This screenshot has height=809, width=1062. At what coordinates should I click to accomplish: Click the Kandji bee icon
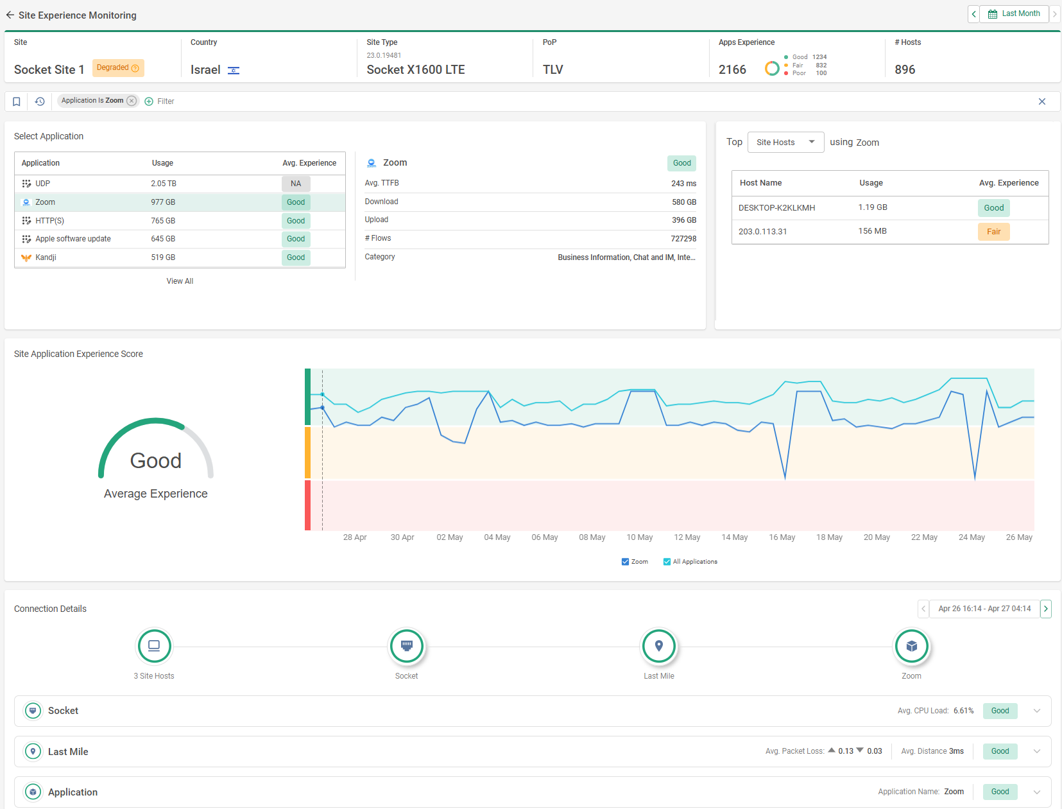pos(26,257)
